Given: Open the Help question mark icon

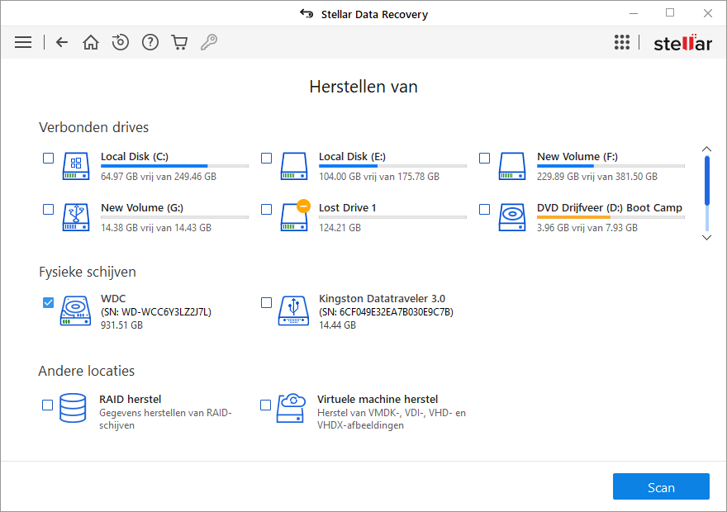Looking at the screenshot, I should click(x=150, y=42).
